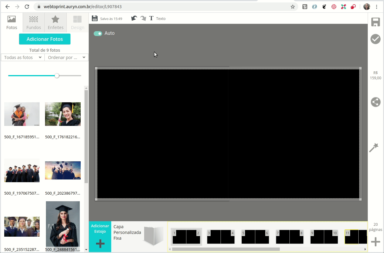Click the R$ 159,00 price label
The width and height of the screenshot is (384, 253).
click(376, 75)
